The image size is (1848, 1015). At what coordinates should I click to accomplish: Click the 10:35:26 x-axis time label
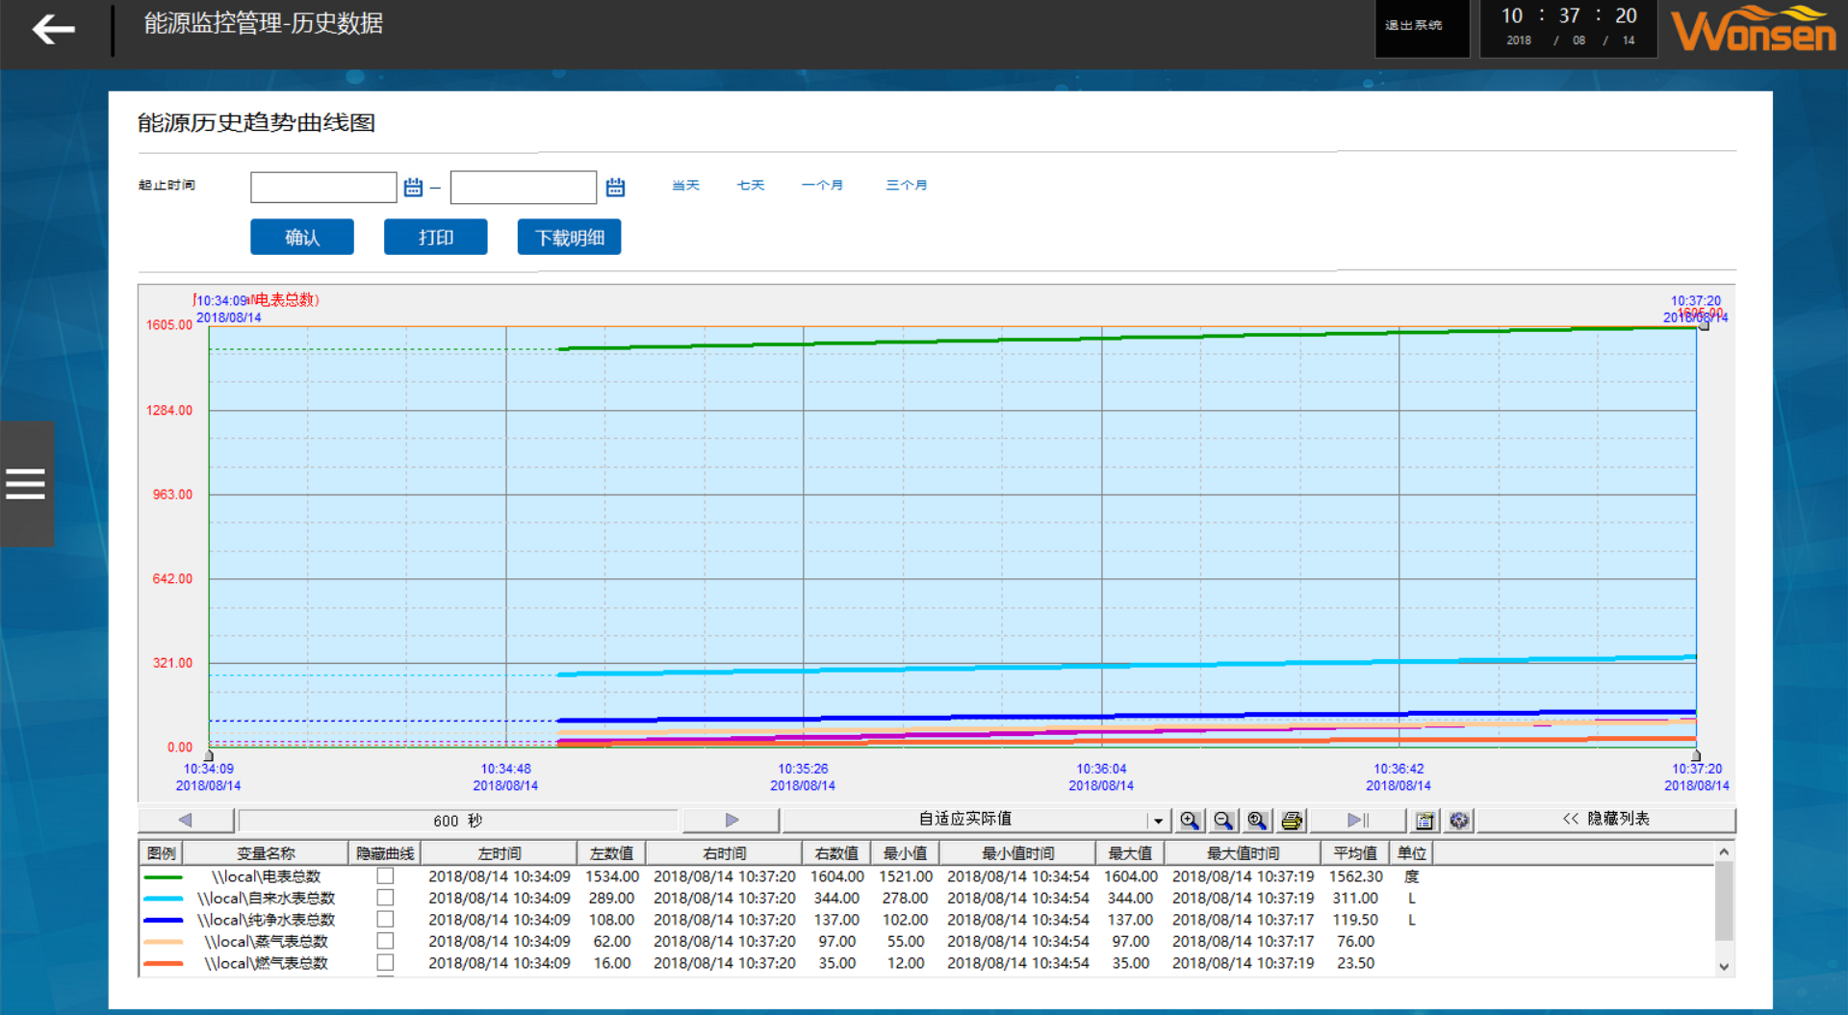coord(803,769)
